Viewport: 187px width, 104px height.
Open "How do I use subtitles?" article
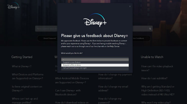[x=154, y=78]
